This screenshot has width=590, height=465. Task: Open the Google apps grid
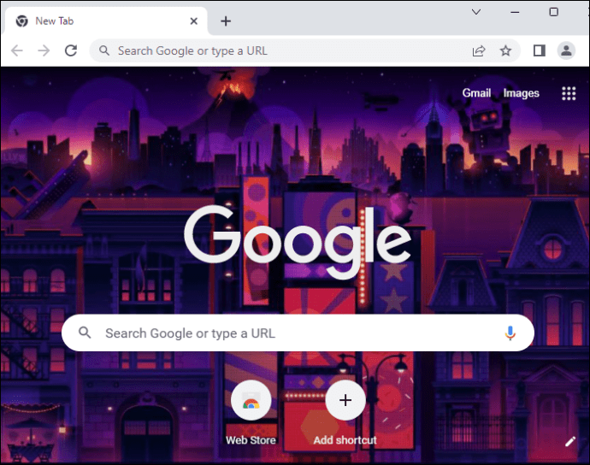pos(569,93)
